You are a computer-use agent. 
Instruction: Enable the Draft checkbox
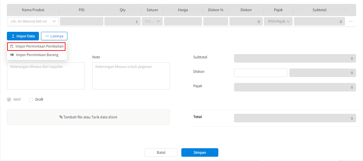[x=31, y=99]
